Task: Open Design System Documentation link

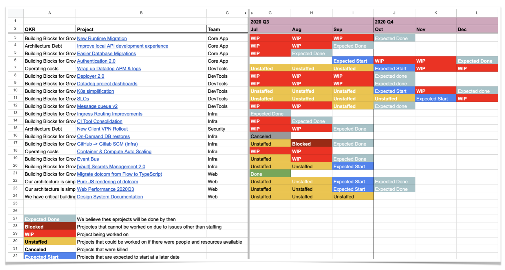Action: [x=110, y=196]
